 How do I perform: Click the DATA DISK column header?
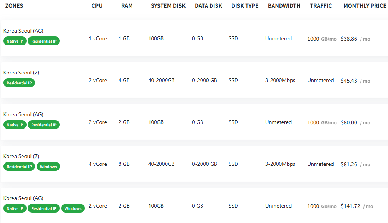pyautogui.click(x=209, y=6)
